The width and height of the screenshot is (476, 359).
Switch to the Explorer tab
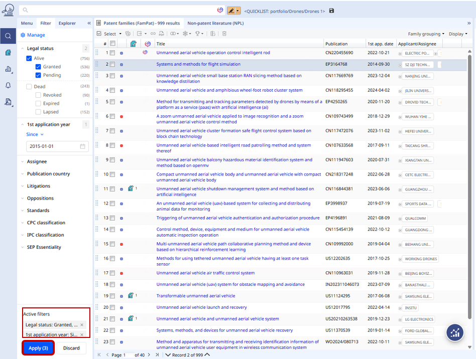(67, 23)
